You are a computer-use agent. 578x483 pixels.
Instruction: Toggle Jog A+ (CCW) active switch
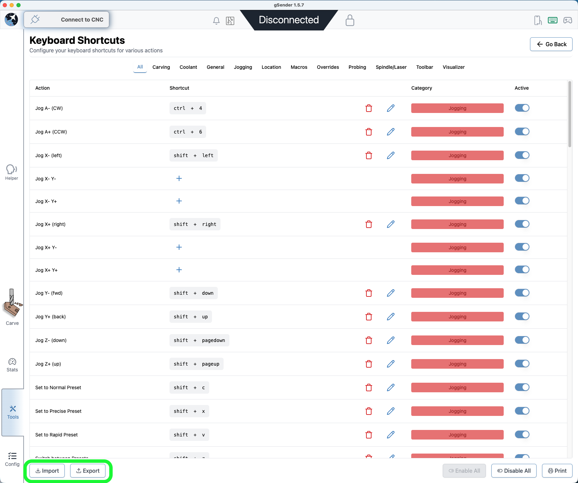[522, 132]
